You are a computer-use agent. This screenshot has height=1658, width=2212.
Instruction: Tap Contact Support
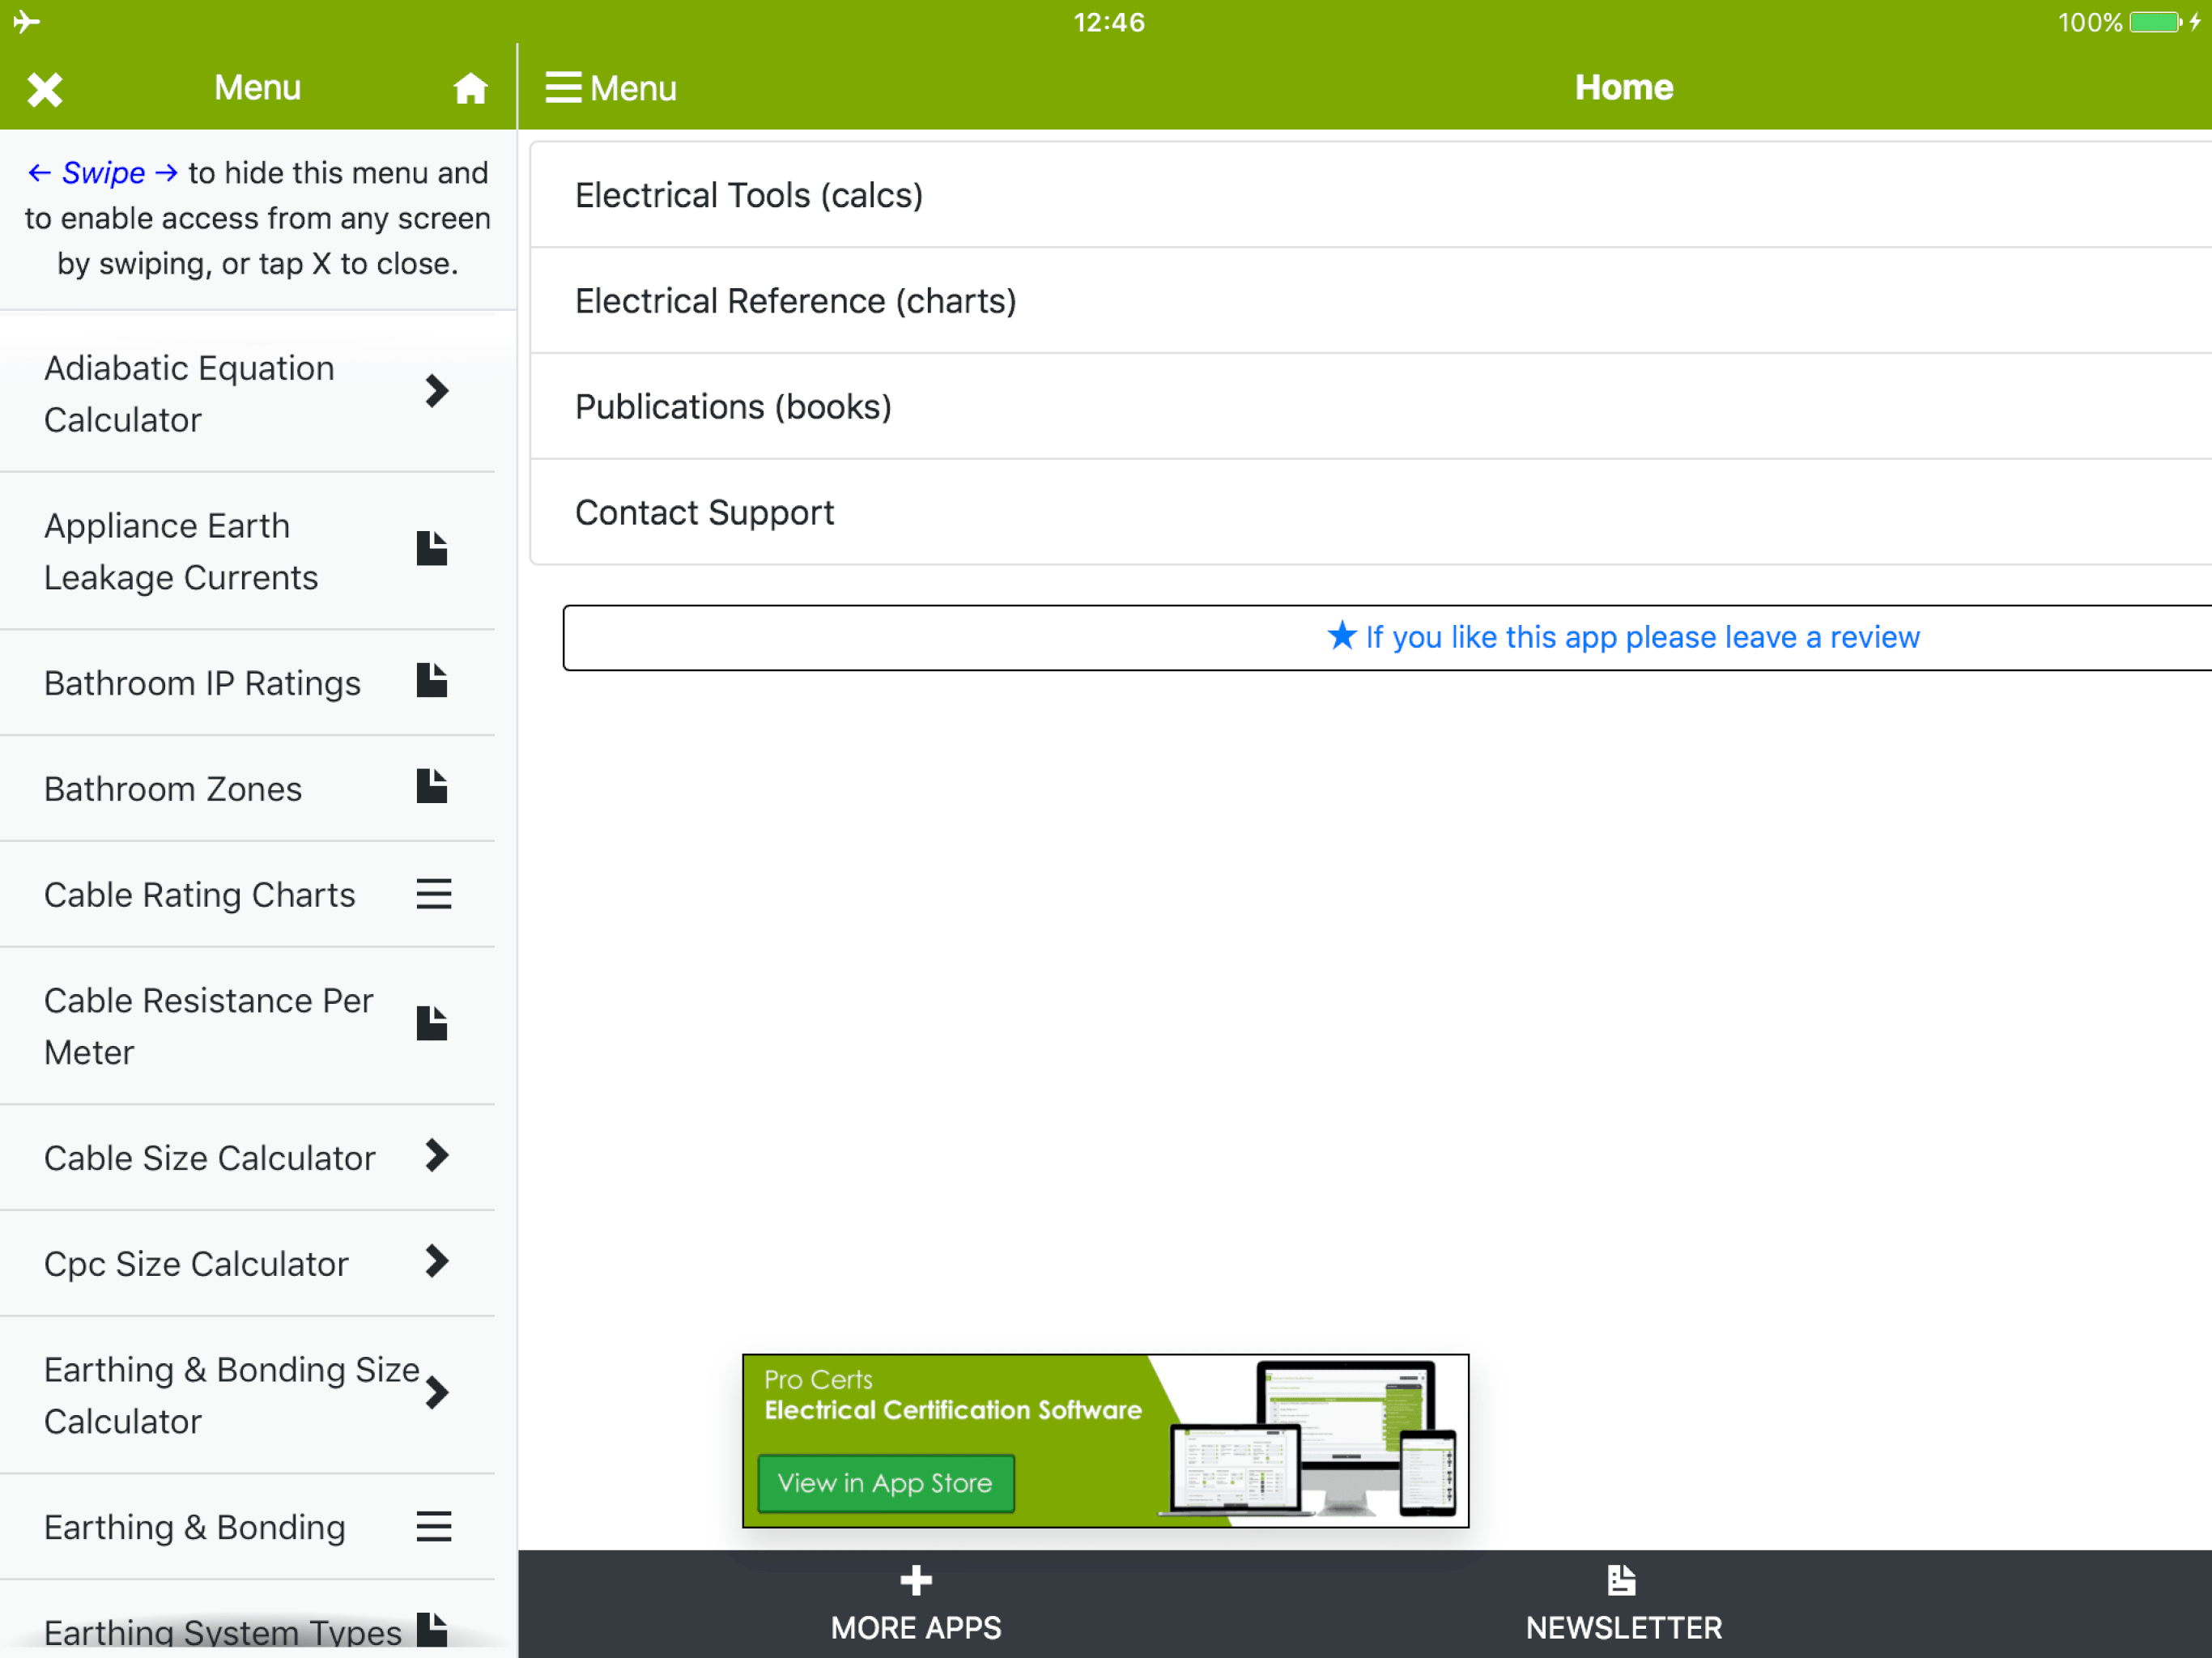[x=704, y=513]
